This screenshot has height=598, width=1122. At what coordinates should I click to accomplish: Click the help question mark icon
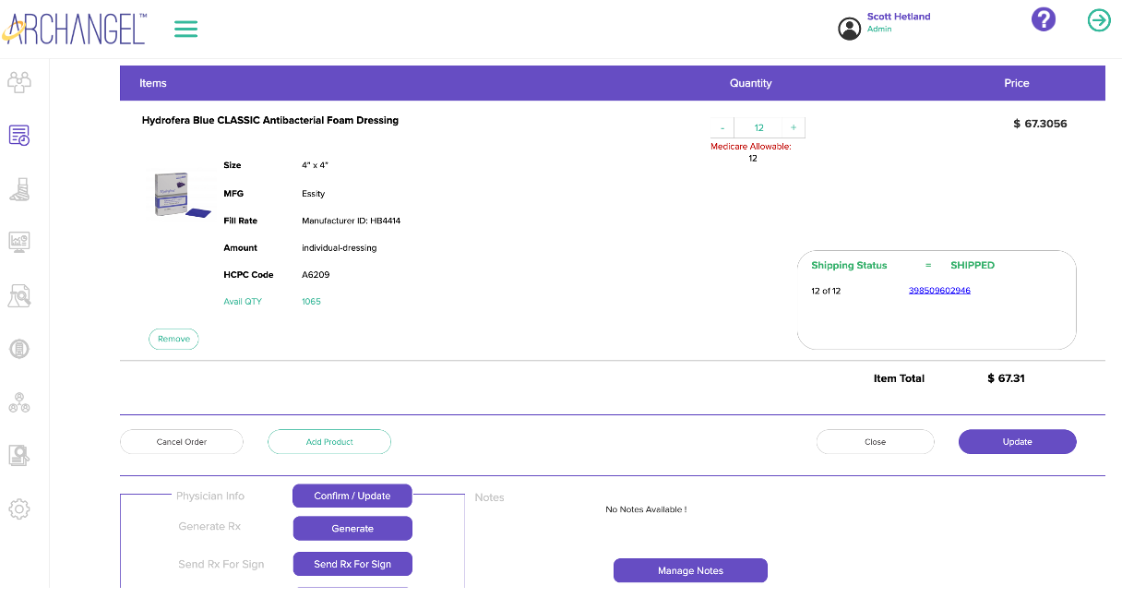pyautogui.click(x=1044, y=18)
